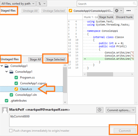Click the commit history clock icon
138x136 pixels.
tap(99, 110)
